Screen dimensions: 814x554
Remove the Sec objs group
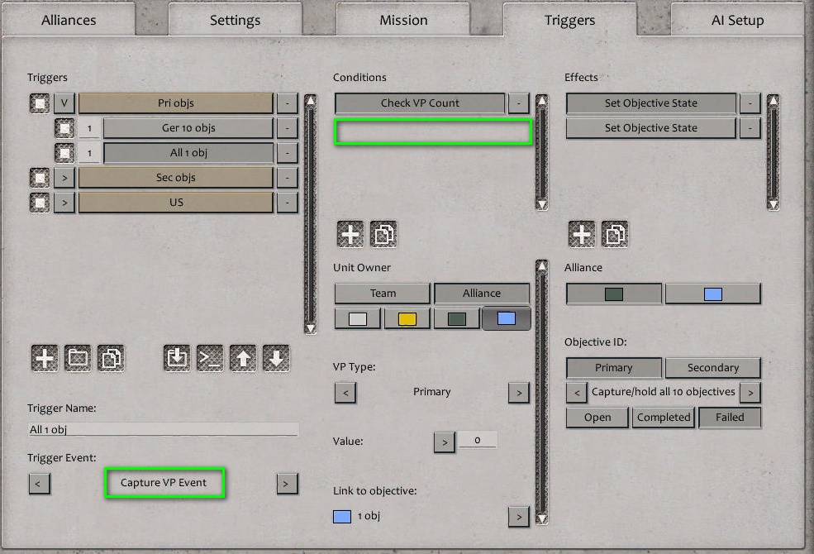[x=287, y=178]
